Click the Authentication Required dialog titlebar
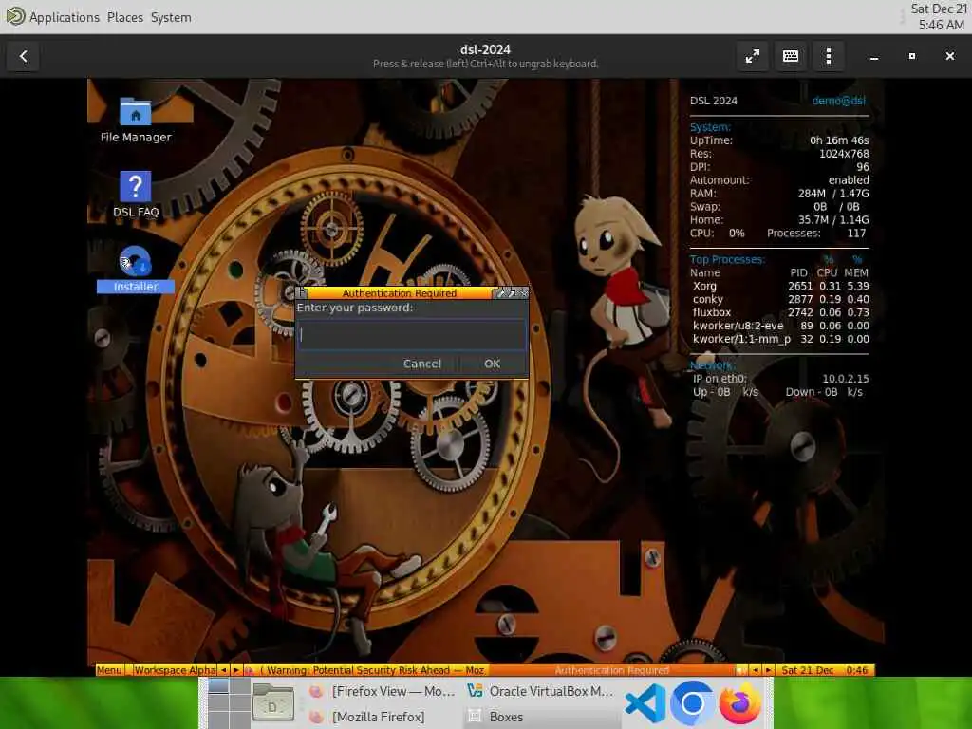The height and width of the screenshot is (729, 972). pos(400,292)
